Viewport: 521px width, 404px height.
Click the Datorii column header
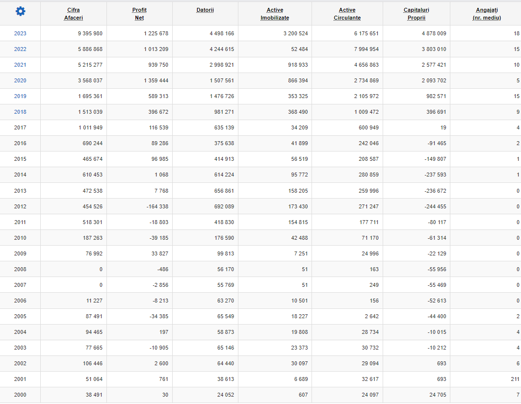click(205, 10)
